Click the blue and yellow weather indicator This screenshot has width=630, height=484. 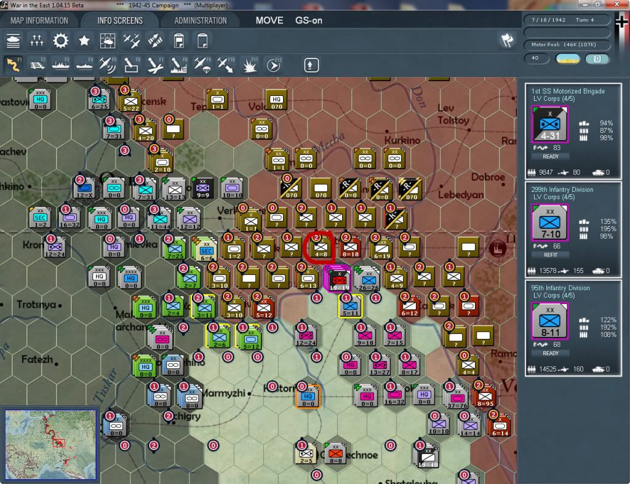pos(567,58)
